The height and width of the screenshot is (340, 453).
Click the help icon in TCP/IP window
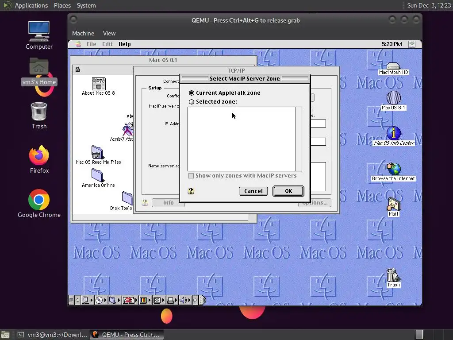pos(145,202)
